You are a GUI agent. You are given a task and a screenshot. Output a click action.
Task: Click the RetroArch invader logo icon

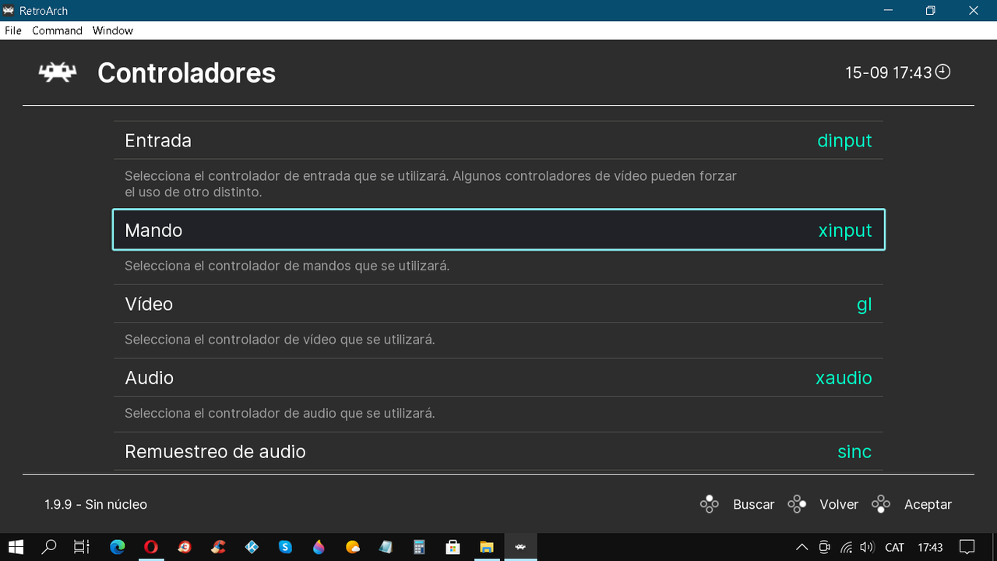point(58,72)
